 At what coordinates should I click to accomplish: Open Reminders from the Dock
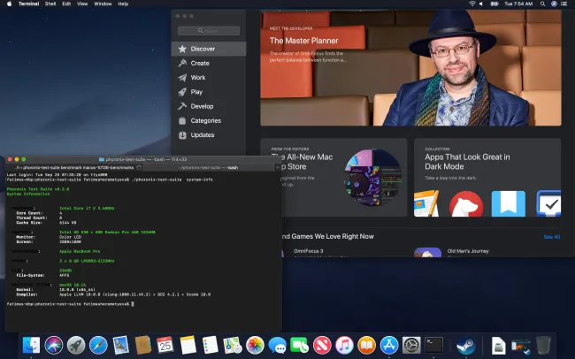tap(211, 345)
